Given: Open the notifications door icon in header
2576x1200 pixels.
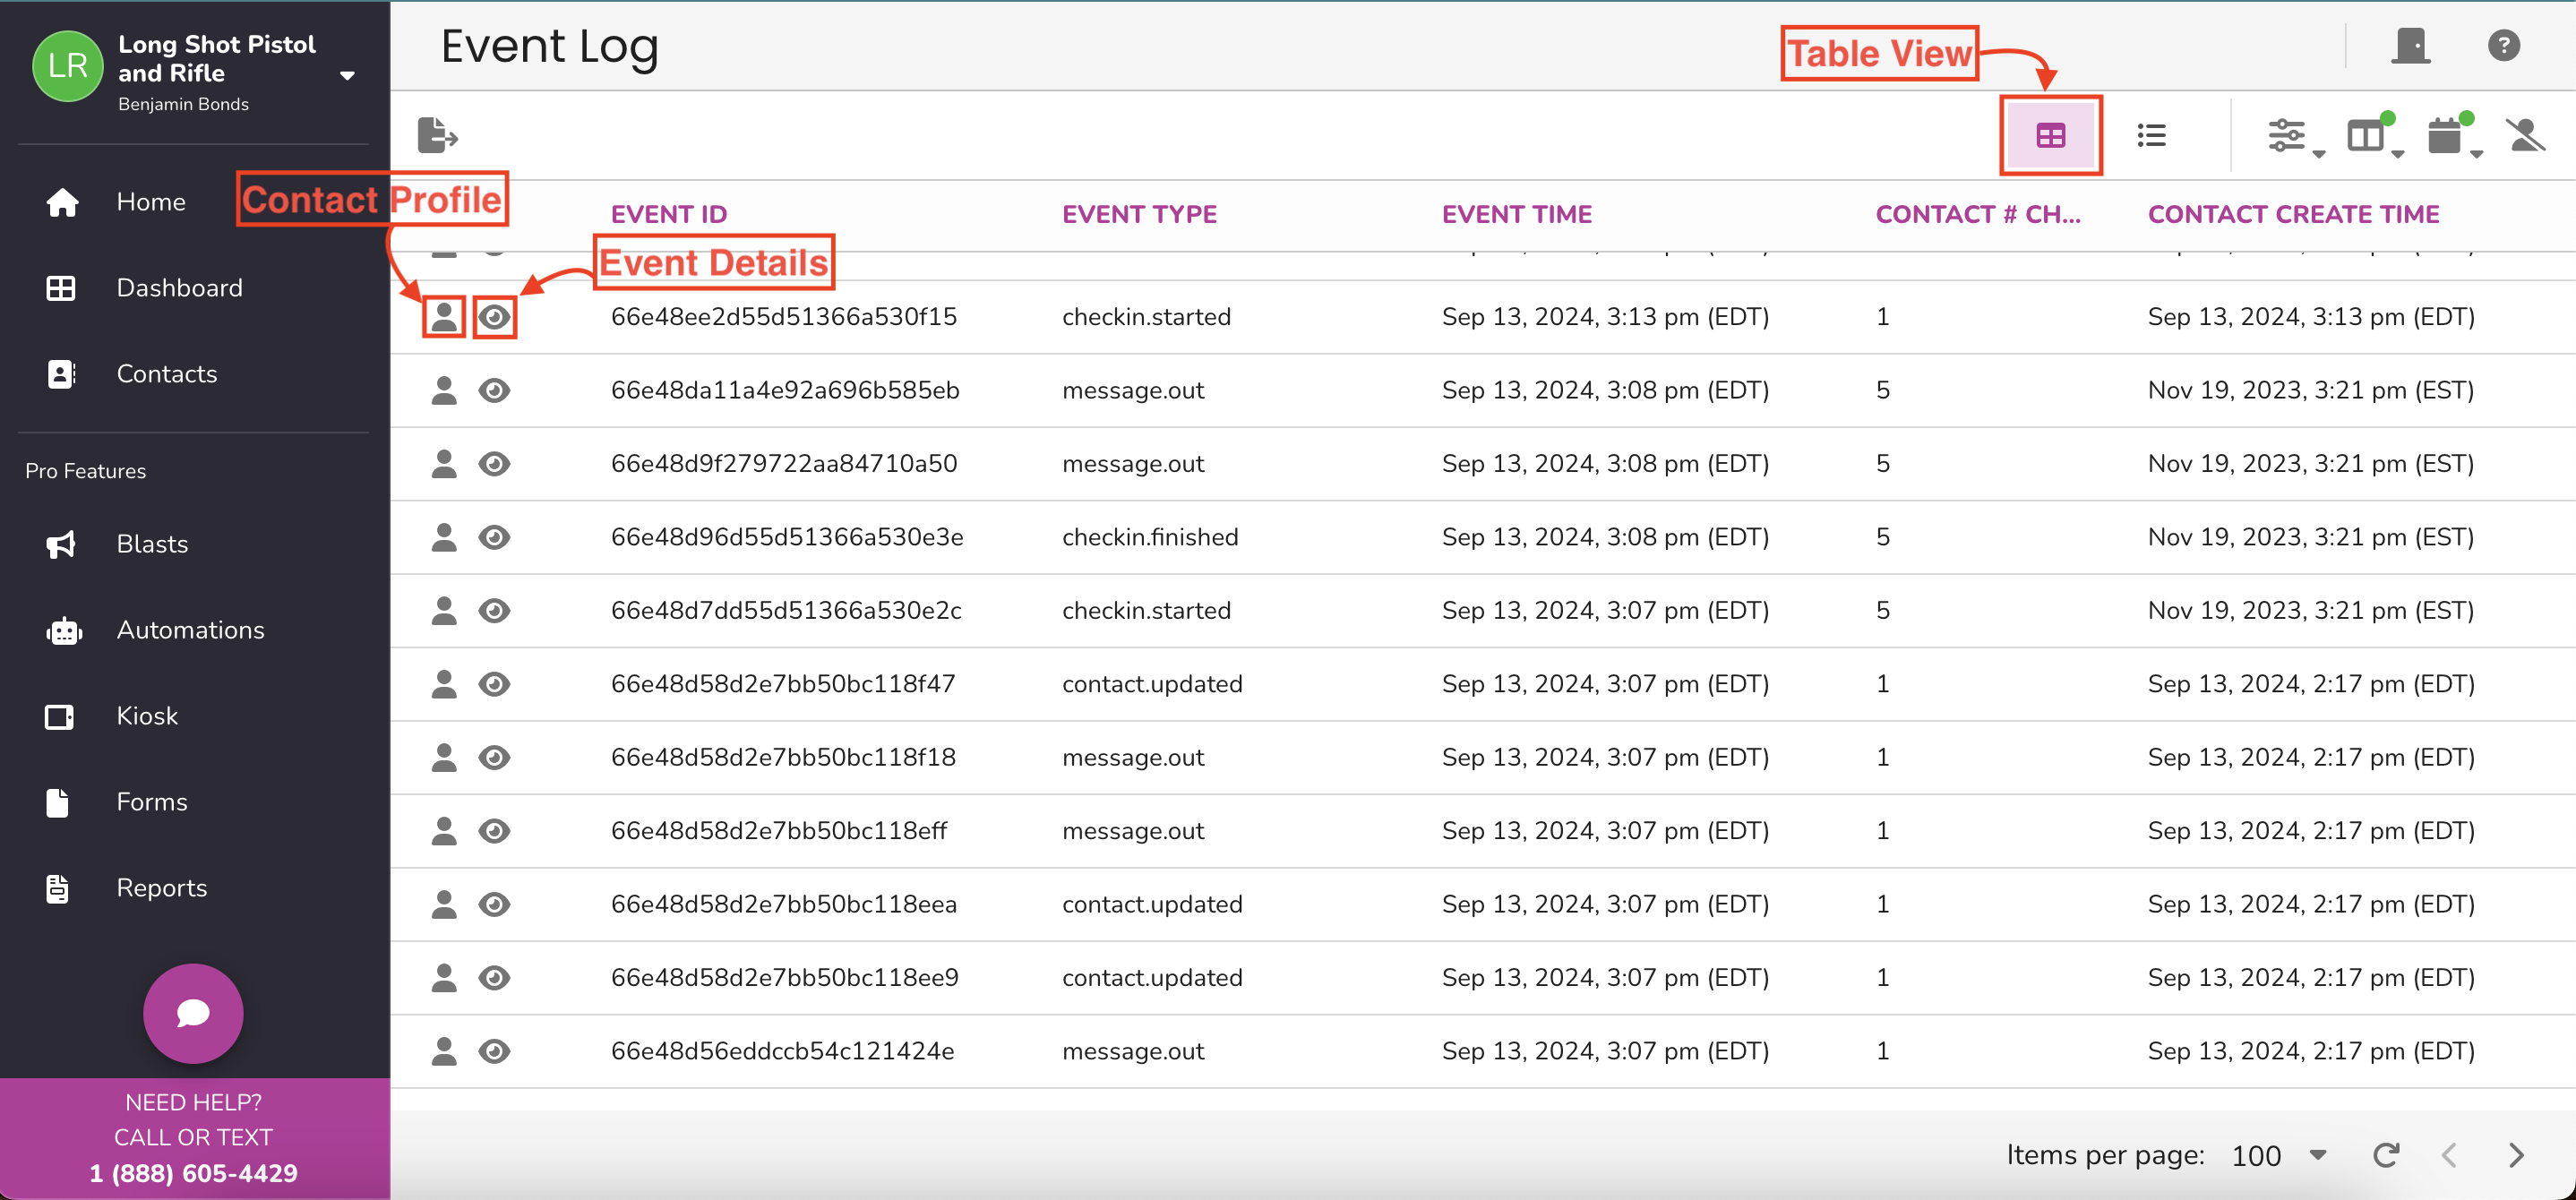Looking at the screenshot, I should click(2411, 45).
